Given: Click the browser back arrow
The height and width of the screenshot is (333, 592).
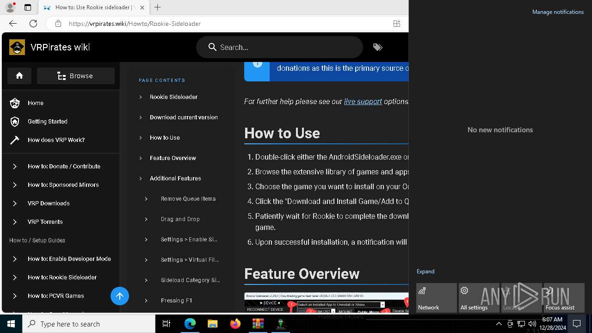Looking at the screenshot, I should pos(13,24).
